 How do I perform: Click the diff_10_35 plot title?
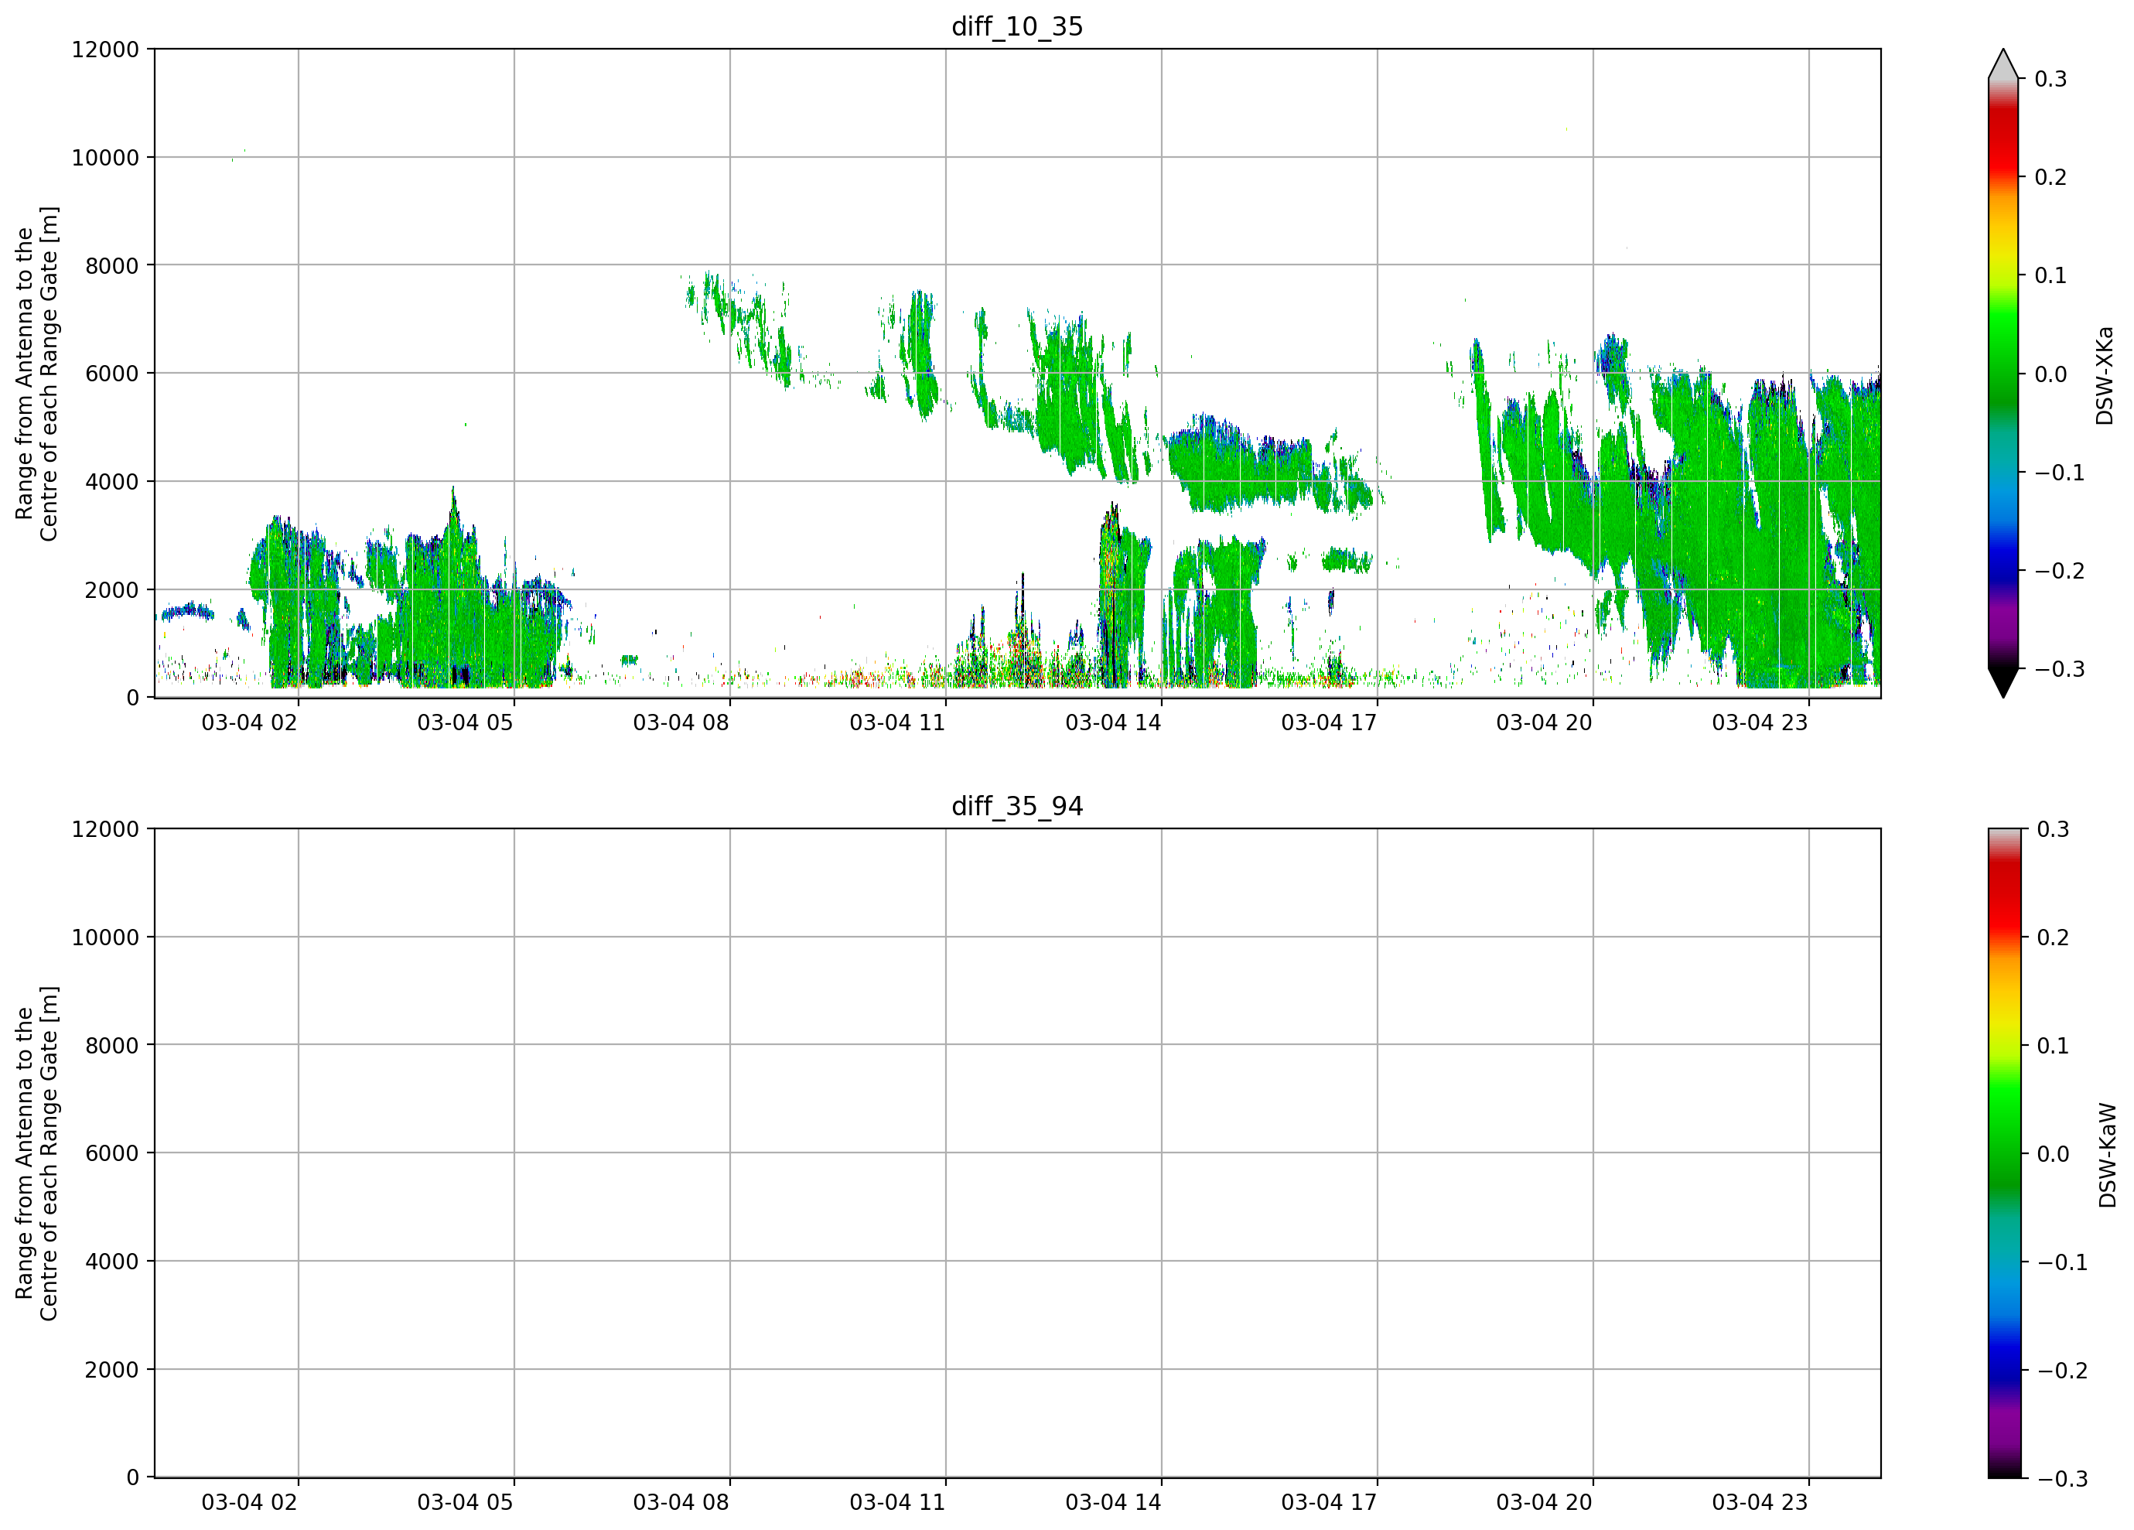[x=1017, y=26]
